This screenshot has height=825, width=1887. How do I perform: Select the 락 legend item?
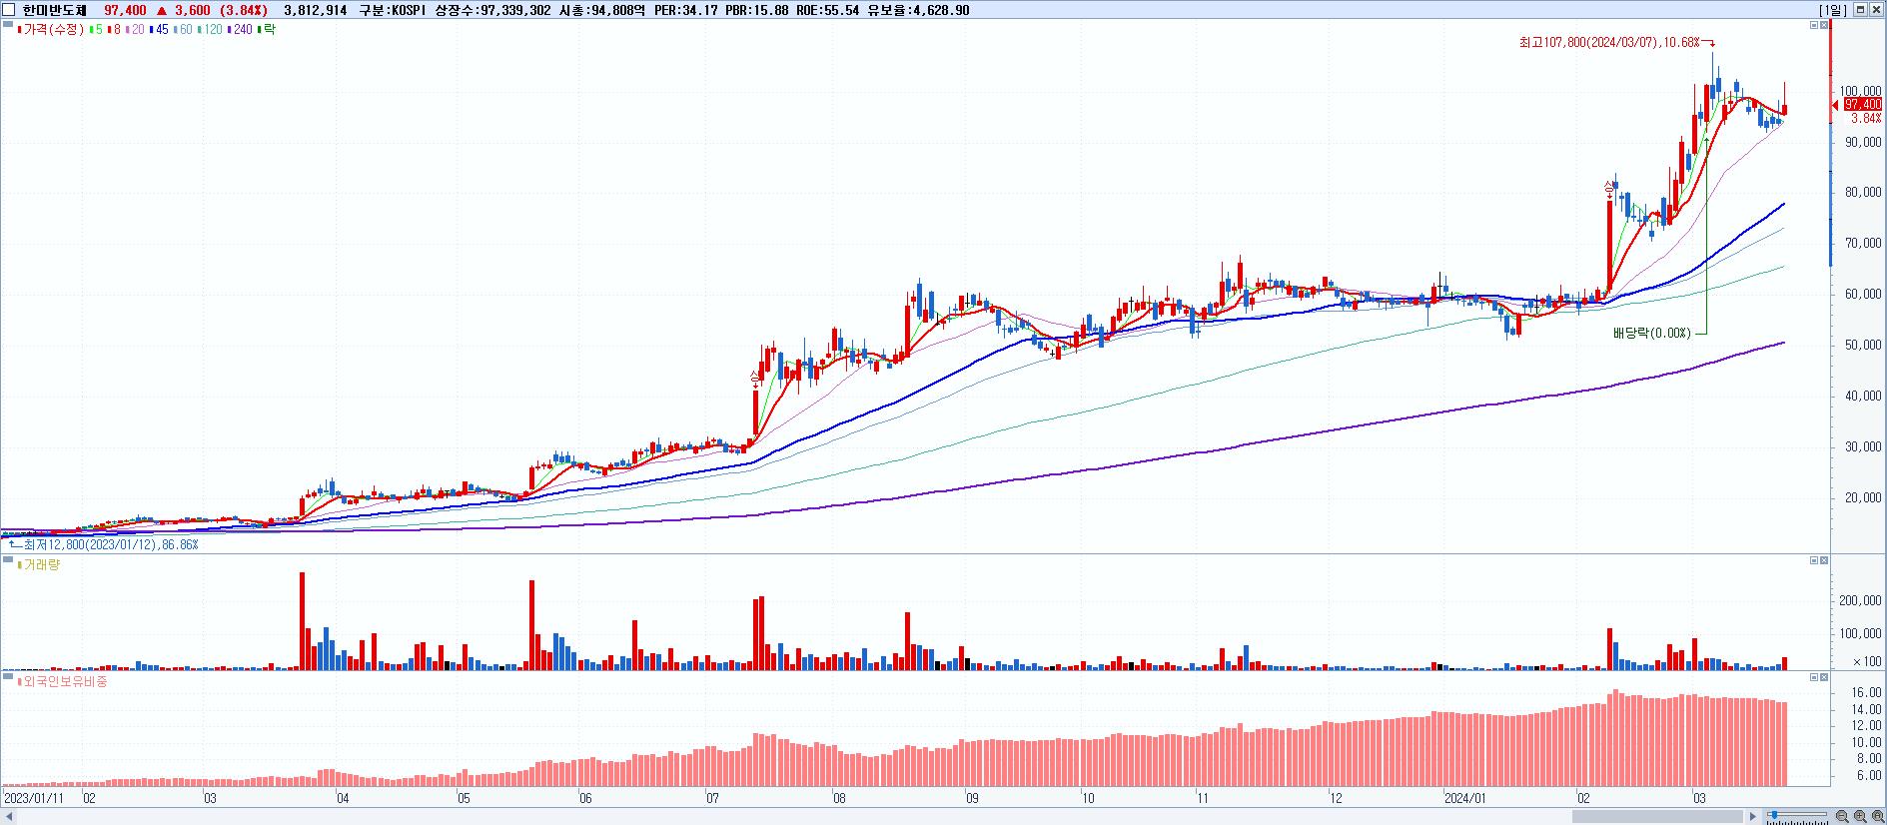coord(267,30)
